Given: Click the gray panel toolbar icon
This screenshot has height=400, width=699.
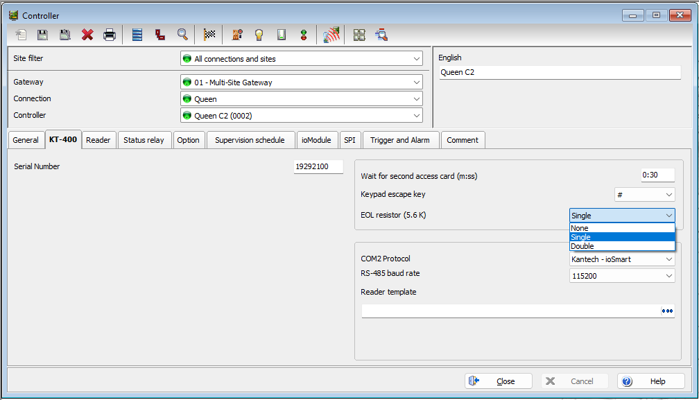Looking at the screenshot, I should (282, 35).
